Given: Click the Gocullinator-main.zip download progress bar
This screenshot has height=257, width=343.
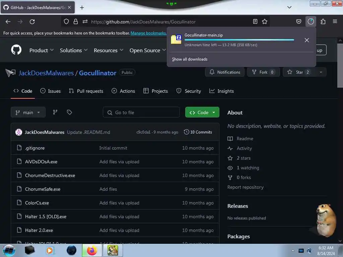Looking at the screenshot, I should [239, 40].
